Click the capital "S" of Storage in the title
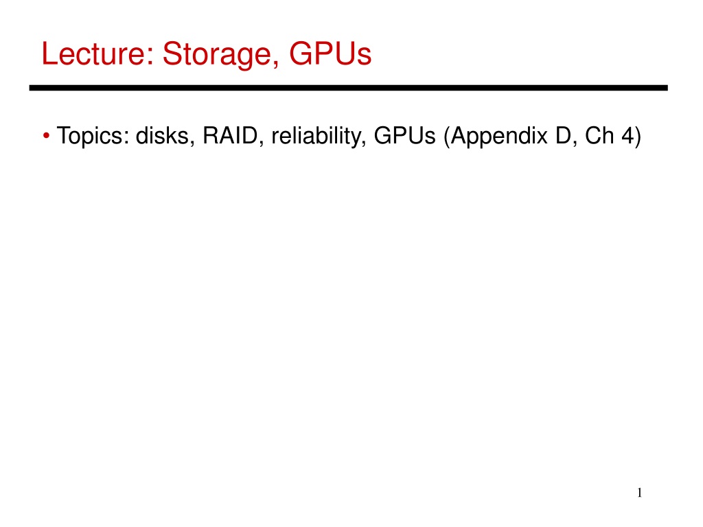Viewport: 703px width, 527px height. [171, 54]
